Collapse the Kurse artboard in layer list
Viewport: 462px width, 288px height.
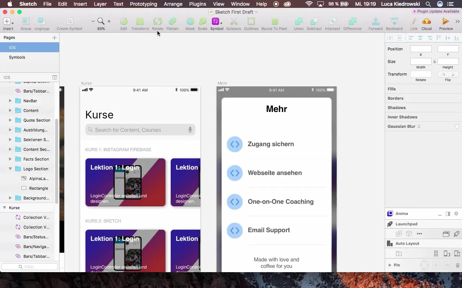[5, 208]
